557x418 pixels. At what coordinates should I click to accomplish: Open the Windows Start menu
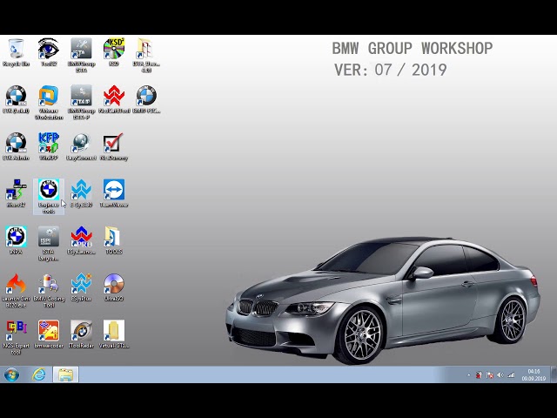tap(11, 374)
